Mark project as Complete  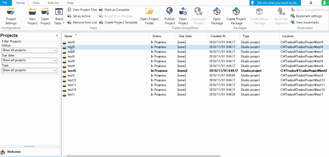point(114,10)
